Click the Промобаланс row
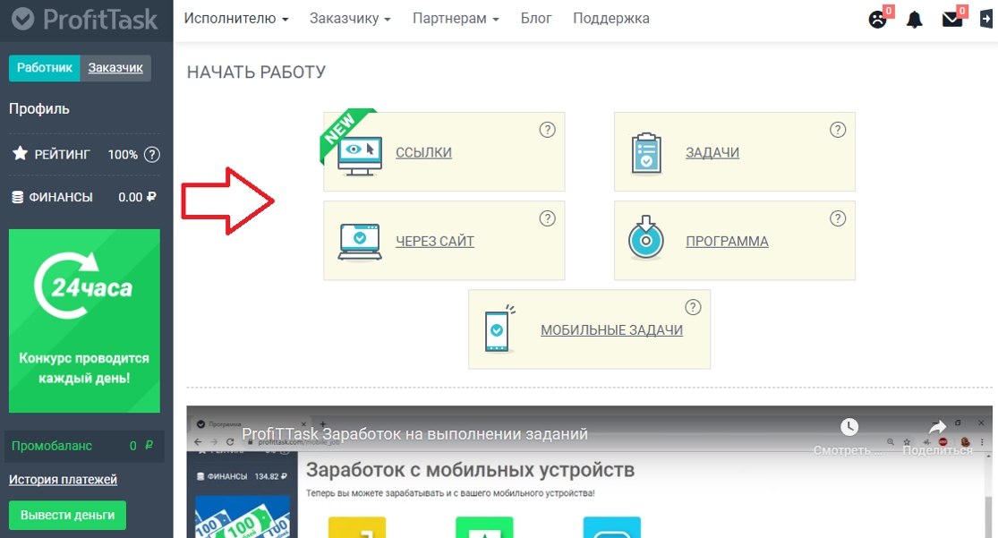Image resolution: width=998 pixels, height=538 pixels. [84, 446]
